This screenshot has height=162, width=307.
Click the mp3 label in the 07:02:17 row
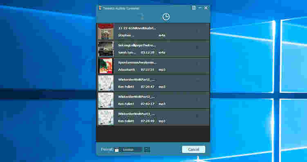162,104
